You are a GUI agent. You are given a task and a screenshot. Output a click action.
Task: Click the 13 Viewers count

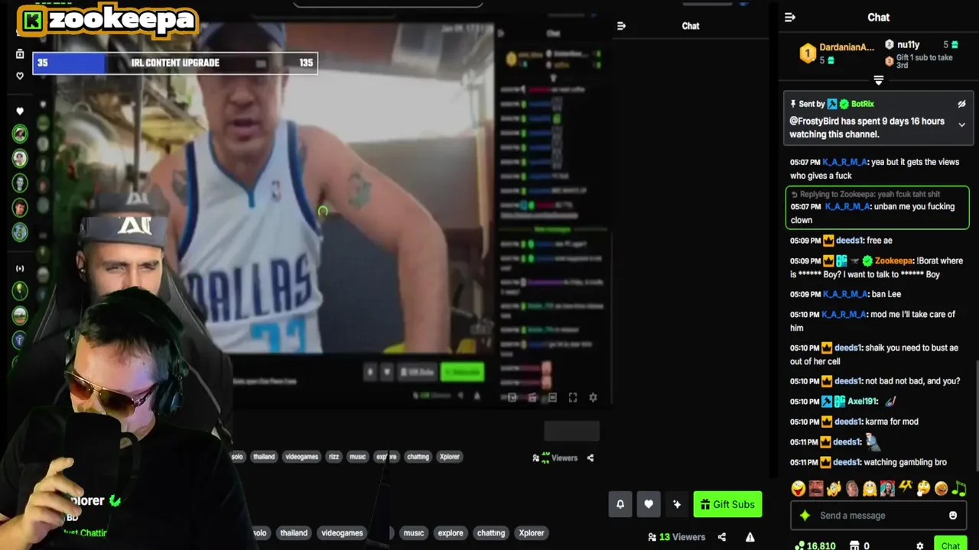676,537
